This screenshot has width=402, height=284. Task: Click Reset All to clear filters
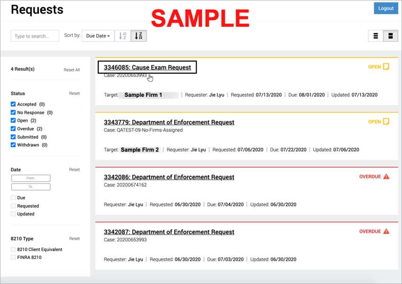[71, 69]
